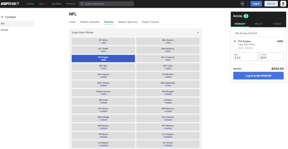Screen dimensions: 288x149
Task: Click the Log In button
Action: (256, 4)
